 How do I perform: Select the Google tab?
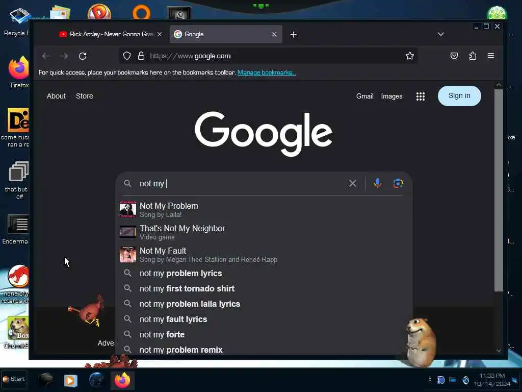tap(226, 34)
